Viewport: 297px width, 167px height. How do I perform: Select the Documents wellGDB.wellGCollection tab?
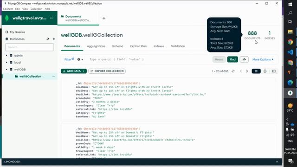click(x=78, y=19)
